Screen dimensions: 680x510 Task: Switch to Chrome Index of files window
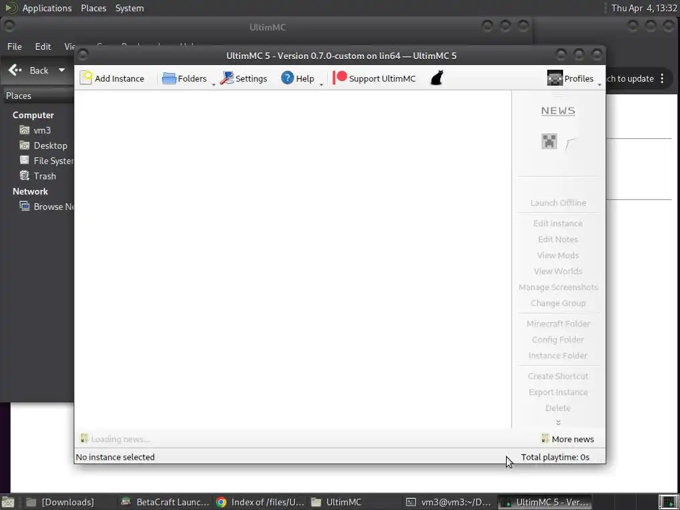[260, 502]
